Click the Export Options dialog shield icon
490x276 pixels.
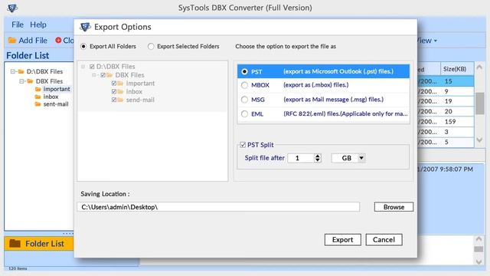(x=85, y=28)
